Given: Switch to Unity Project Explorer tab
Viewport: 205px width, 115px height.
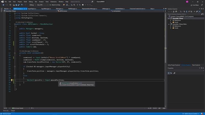Looking at the screenshot, I should click(x=174, y=65).
